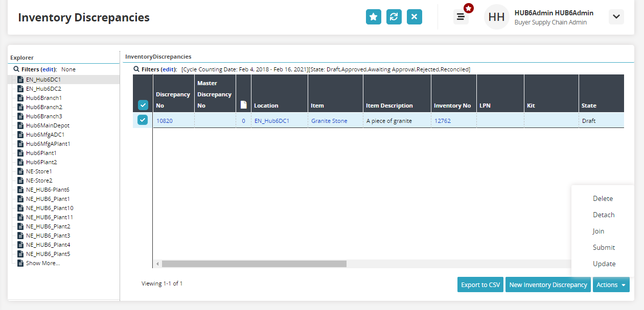644x310 pixels.
Task: Click the document icon beside Hub6Plant2
Action: point(20,162)
